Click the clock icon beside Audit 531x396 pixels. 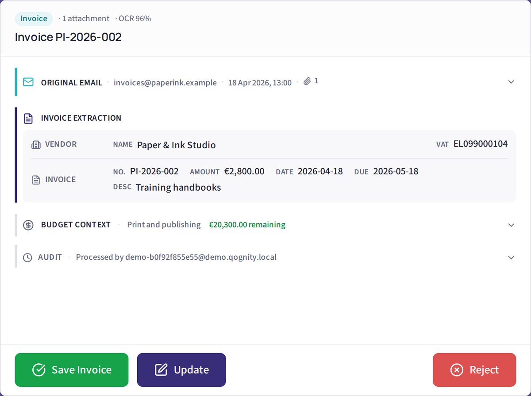point(27,258)
